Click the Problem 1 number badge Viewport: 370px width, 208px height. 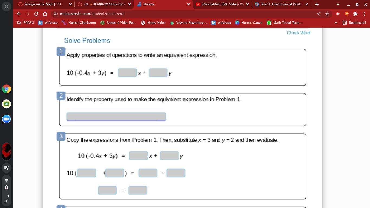[61, 51]
